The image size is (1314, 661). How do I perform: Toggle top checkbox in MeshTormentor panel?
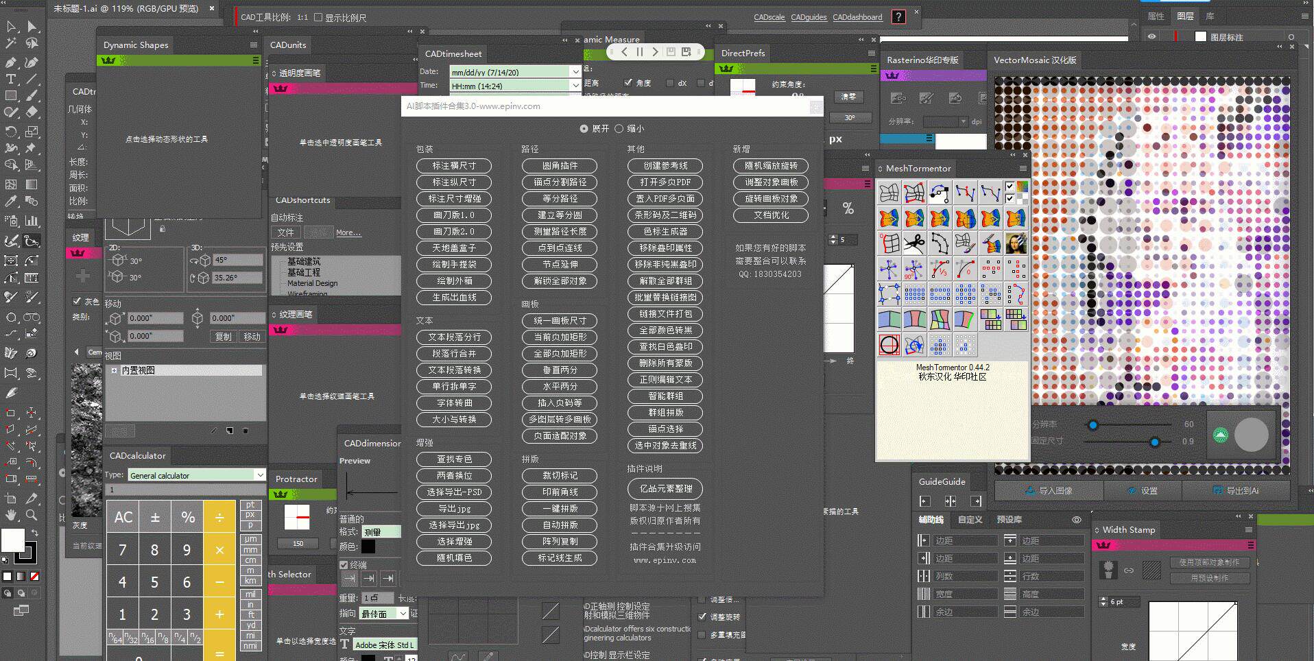1010,186
